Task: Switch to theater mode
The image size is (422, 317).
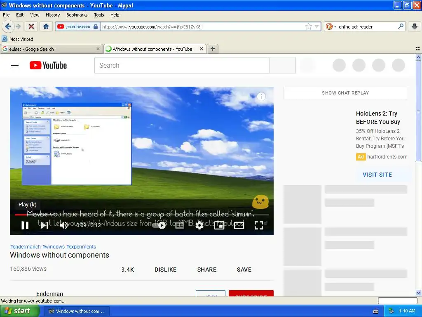Action: coord(239,225)
